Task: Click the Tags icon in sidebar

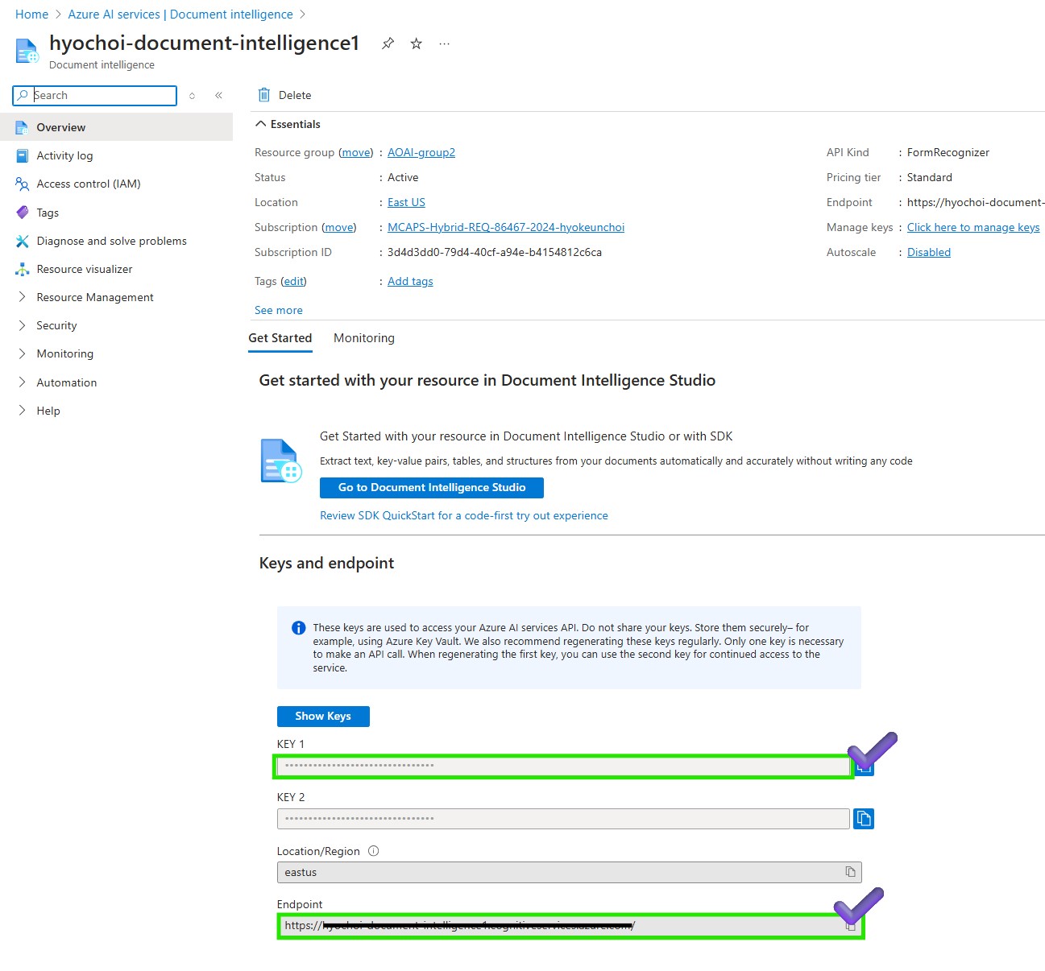Action: point(22,213)
